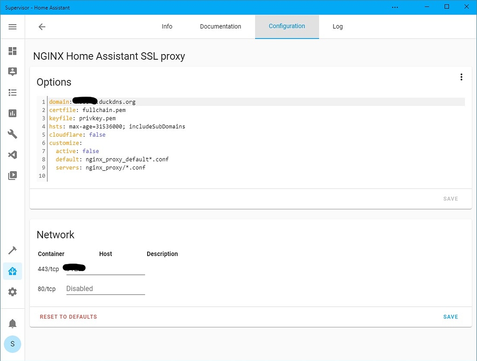This screenshot has height=361, width=477.
Task: Open the wrench tools icon in sidebar
Action: pyautogui.click(x=12, y=134)
